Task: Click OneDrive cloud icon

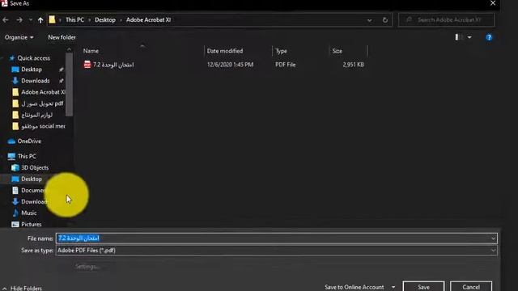Action: [11, 141]
